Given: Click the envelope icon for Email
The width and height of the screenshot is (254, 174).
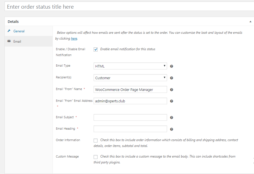Looking at the screenshot, I should (x=9, y=41).
